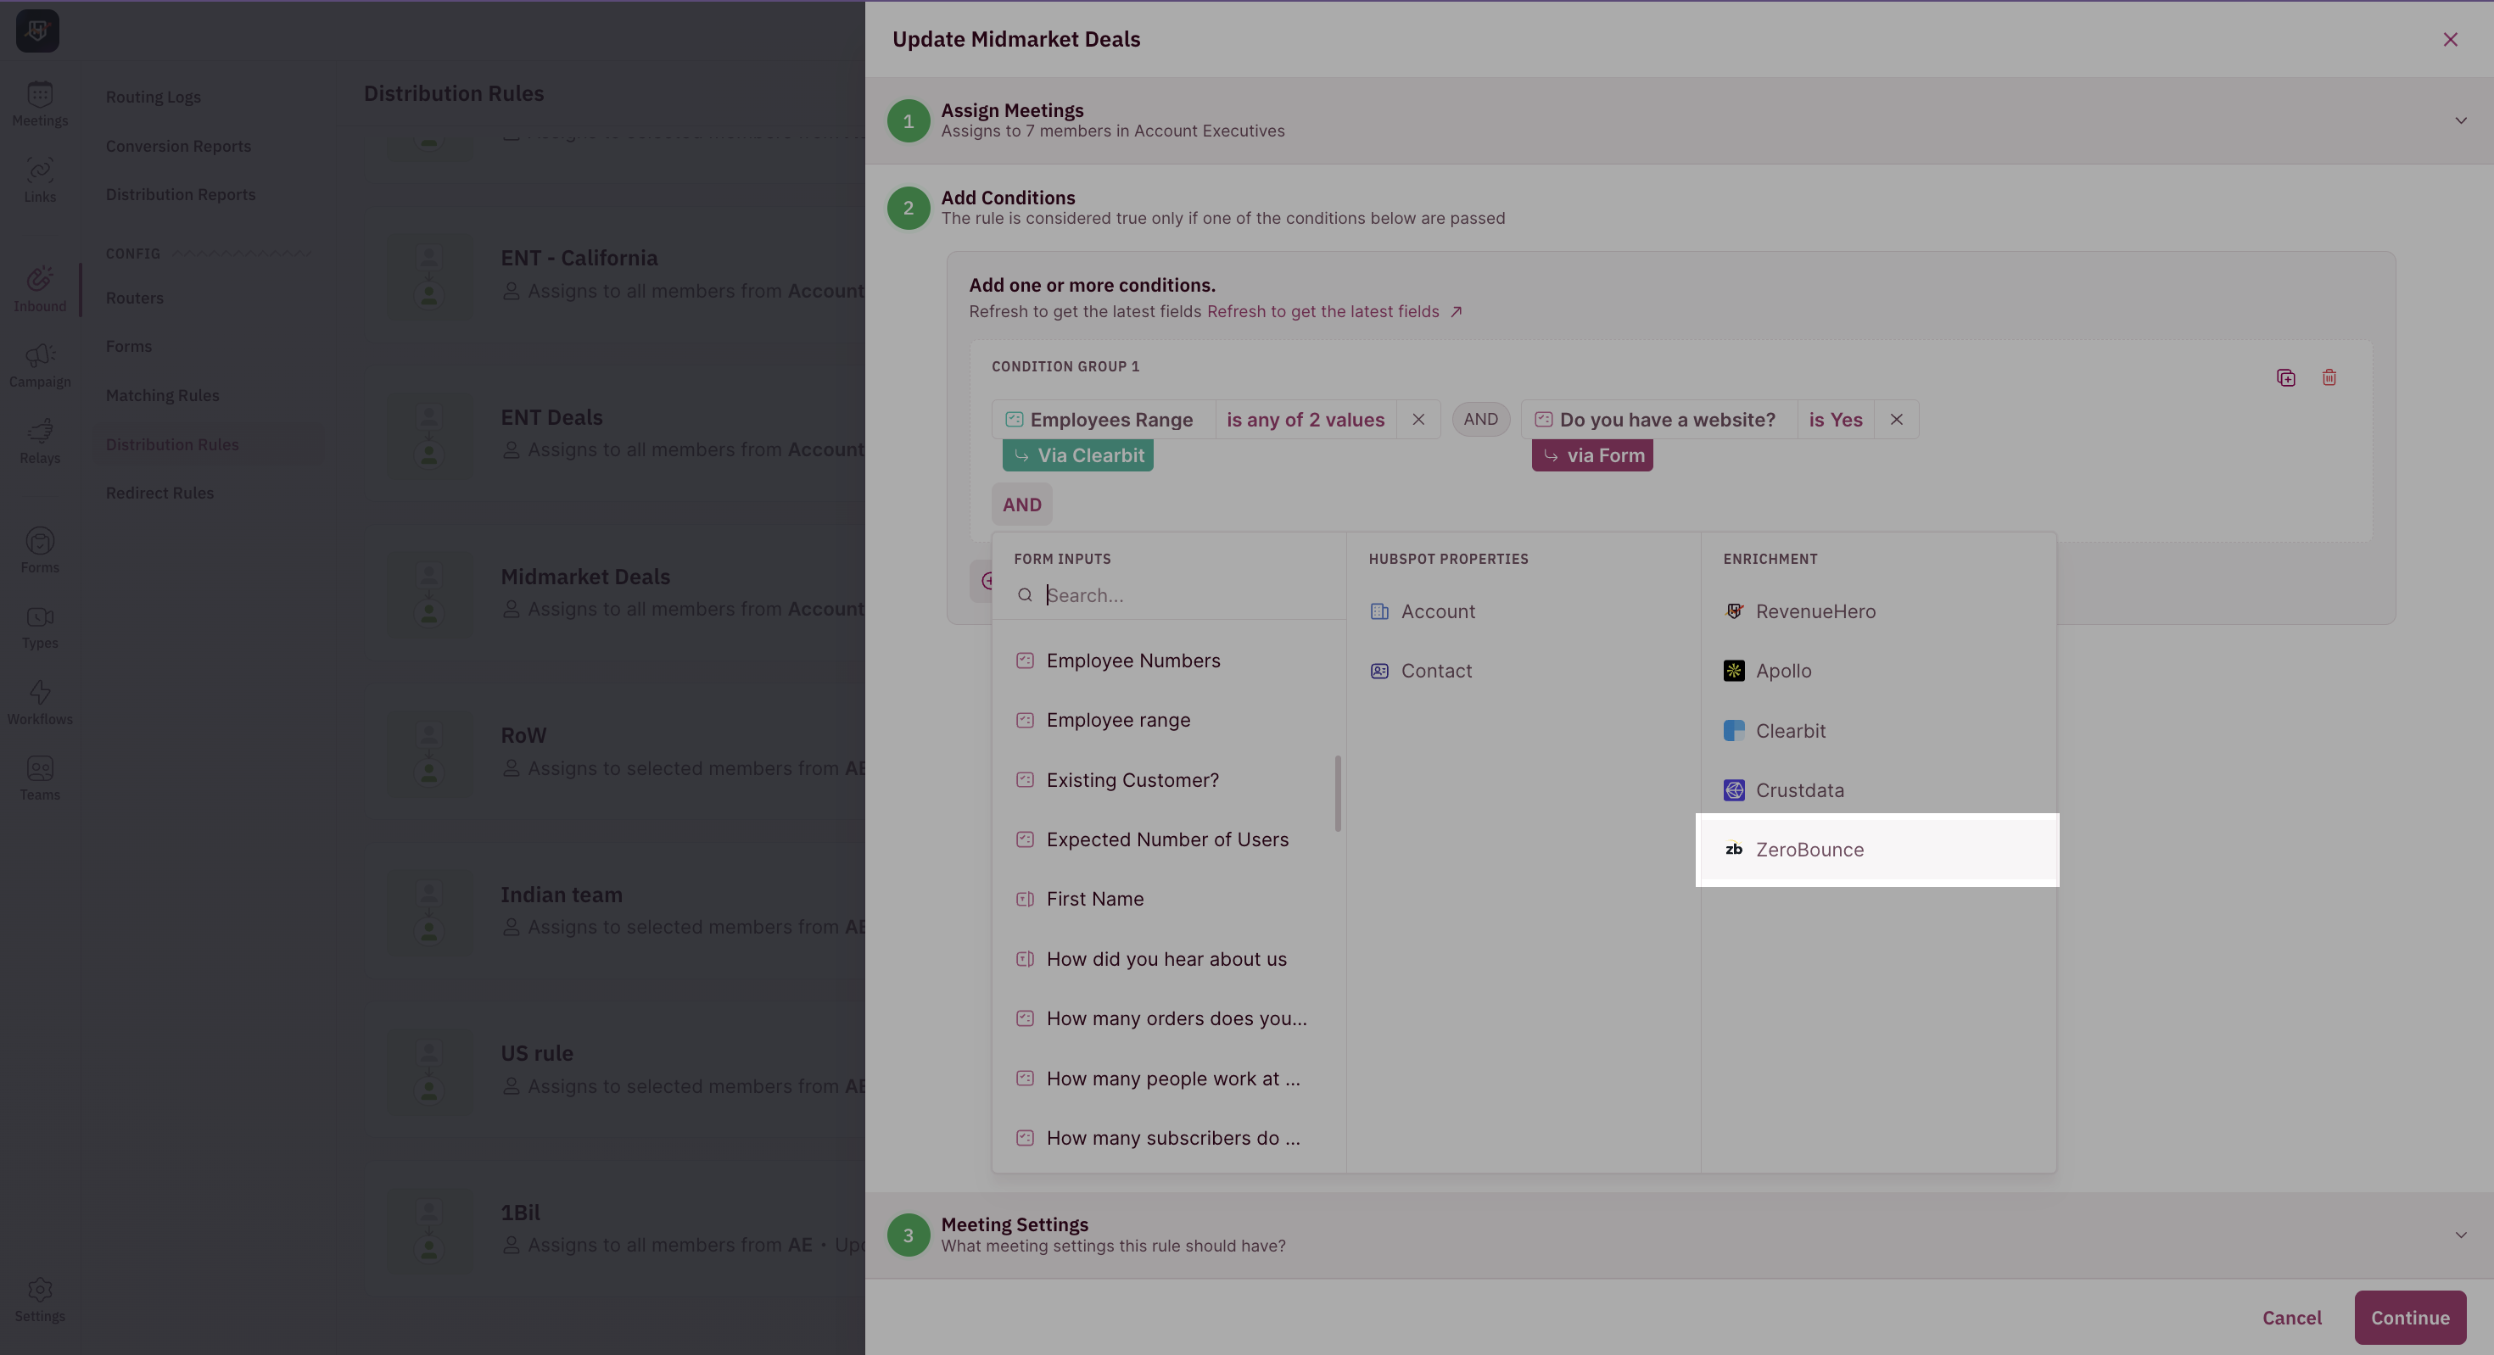Pick the 'Existing Customer?' form input
The width and height of the screenshot is (2494, 1355).
pos(1132,780)
